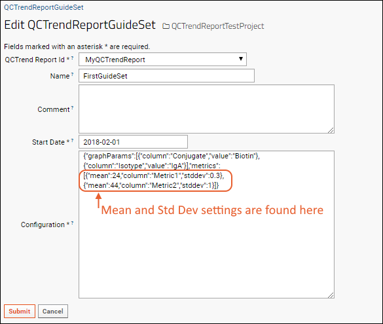Image resolution: width=383 pixels, height=324 pixels.
Task: Submit the guide set form
Action: (20, 311)
